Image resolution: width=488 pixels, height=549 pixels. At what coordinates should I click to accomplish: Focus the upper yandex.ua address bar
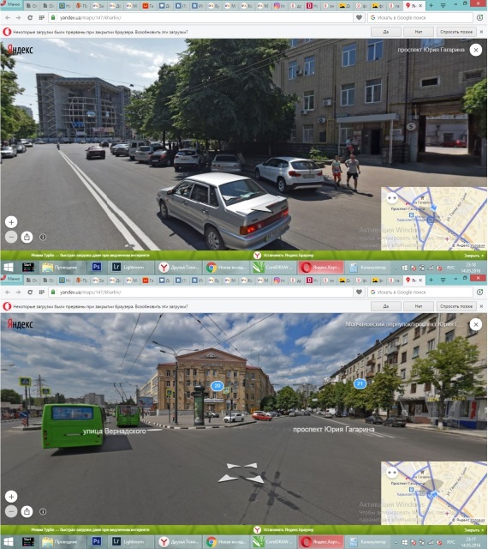[201, 17]
